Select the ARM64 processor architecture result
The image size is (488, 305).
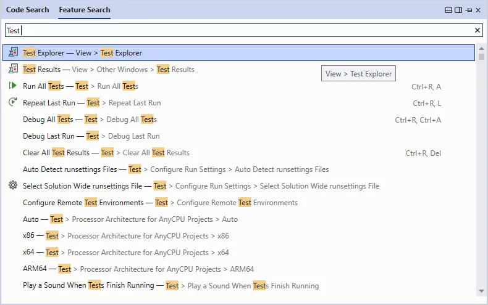[238, 269]
